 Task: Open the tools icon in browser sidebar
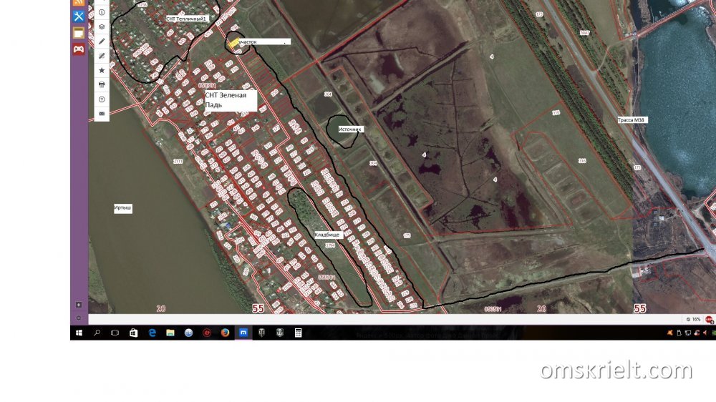click(79, 16)
